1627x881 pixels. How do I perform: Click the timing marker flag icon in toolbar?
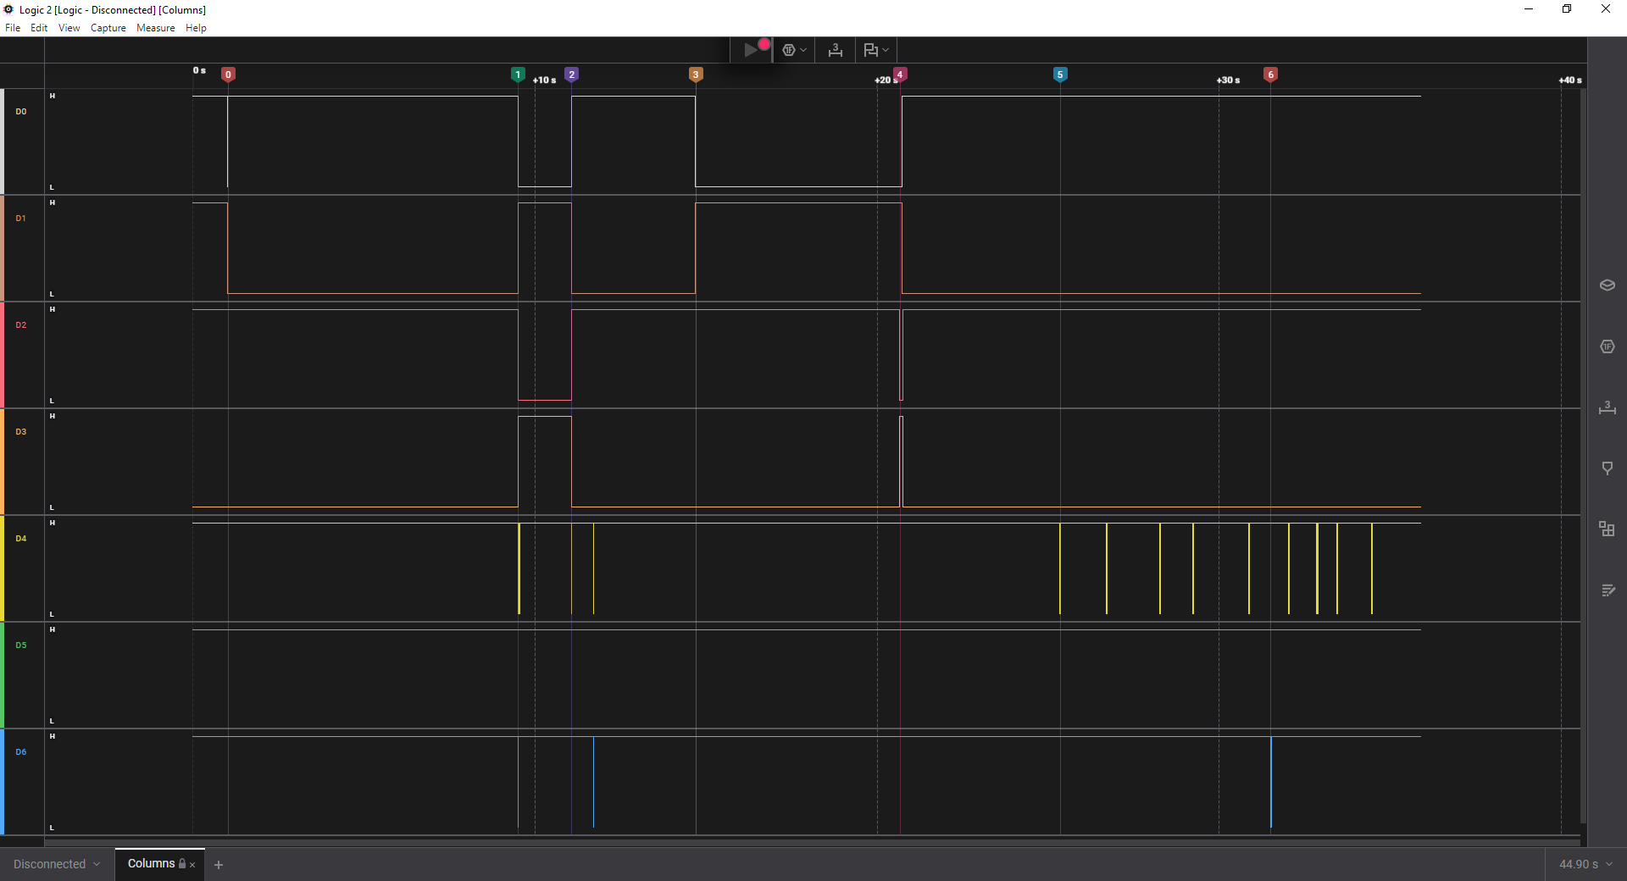pos(870,50)
